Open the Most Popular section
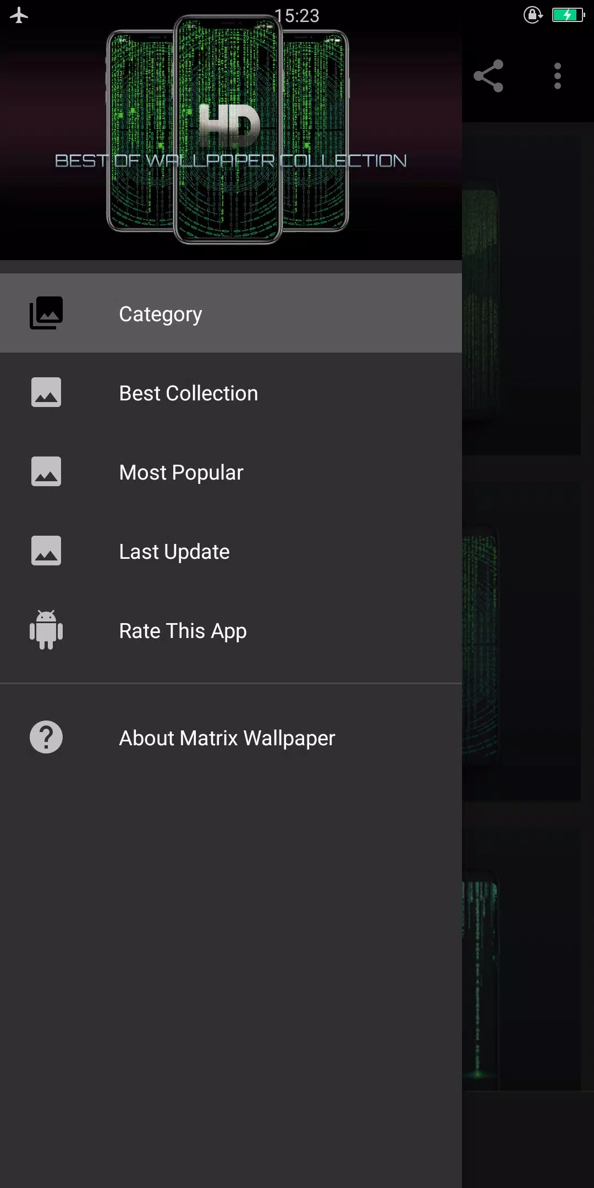The height and width of the screenshot is (1188, 594). pyautogui.click(x=231, y=472)
